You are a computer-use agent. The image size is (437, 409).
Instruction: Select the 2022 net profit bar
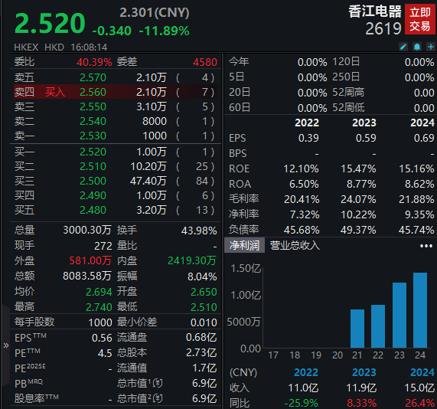pos(378,326)
